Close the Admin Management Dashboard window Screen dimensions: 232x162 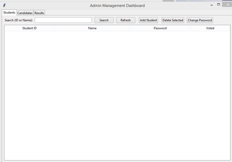coord(227,4)
